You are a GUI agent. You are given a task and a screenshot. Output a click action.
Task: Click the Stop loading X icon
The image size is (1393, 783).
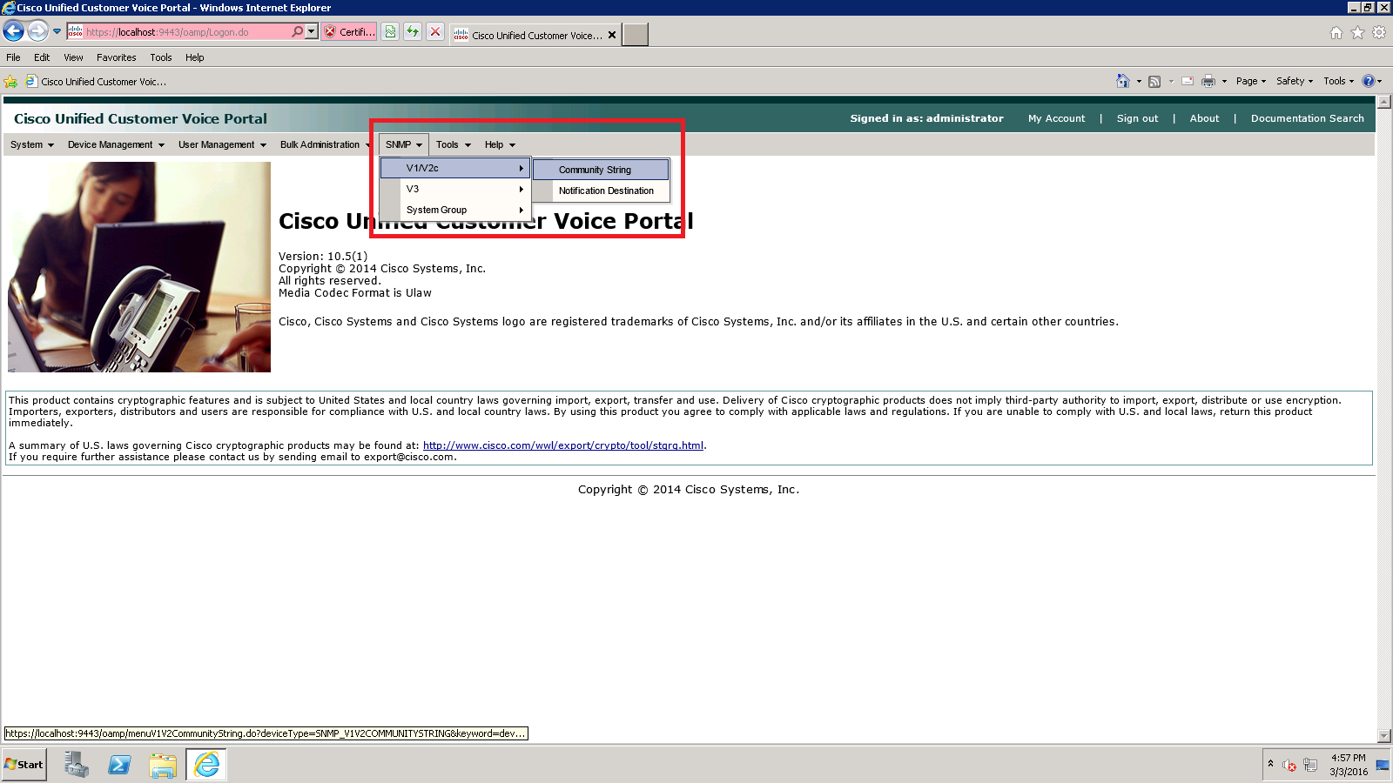[435, 32]
